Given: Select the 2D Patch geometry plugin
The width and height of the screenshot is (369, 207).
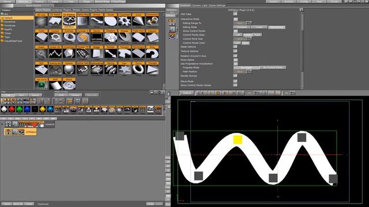Looking at the screenshot, I should pyautogui.click(x=55, y=21).
